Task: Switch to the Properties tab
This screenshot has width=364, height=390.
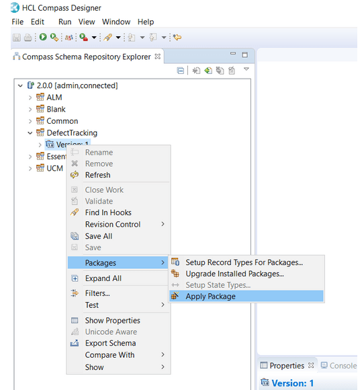Action: (287, 366)
